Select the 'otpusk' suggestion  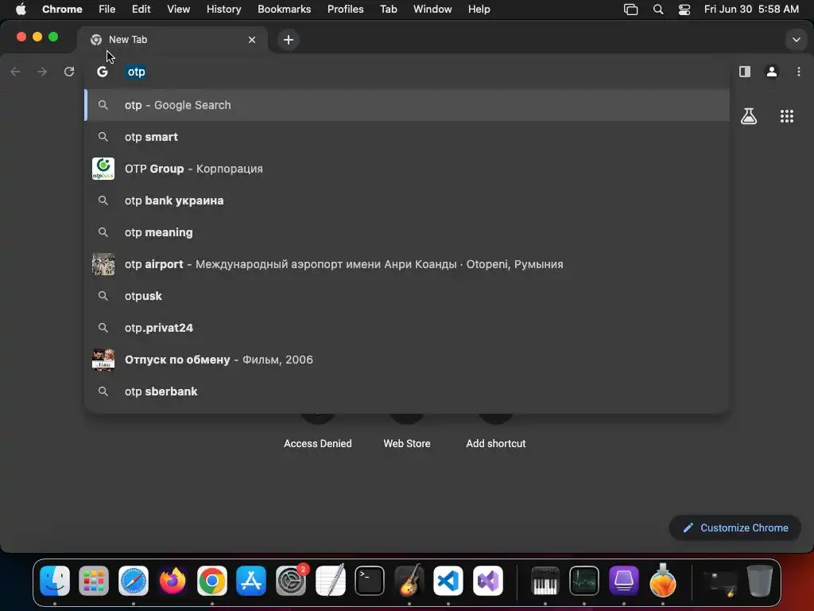pyautogui.click(x=407, y=296)
